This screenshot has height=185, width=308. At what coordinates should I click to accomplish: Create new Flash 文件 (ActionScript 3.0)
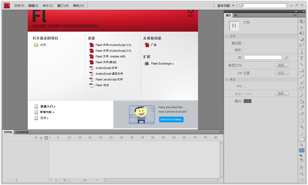point(113,45)
